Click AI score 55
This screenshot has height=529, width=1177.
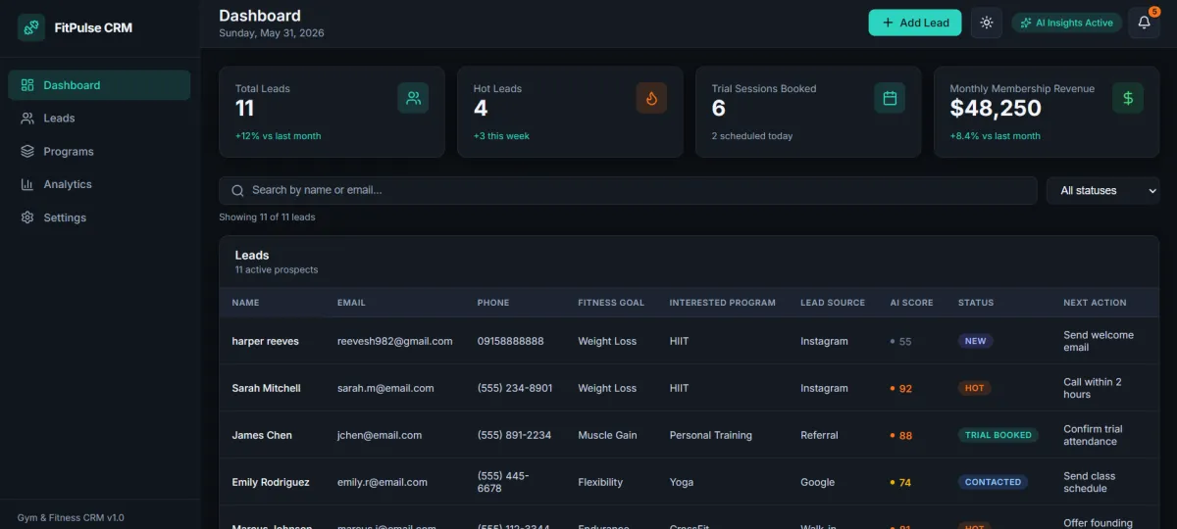click(x=901, y=342)
